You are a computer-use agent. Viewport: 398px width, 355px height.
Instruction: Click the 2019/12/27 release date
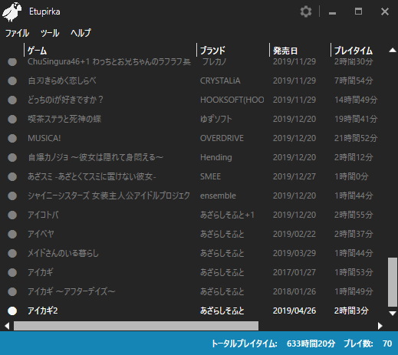[294, 176]
